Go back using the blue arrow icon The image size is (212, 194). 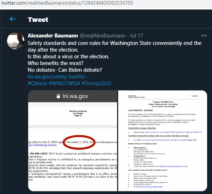tap(13, 19)
